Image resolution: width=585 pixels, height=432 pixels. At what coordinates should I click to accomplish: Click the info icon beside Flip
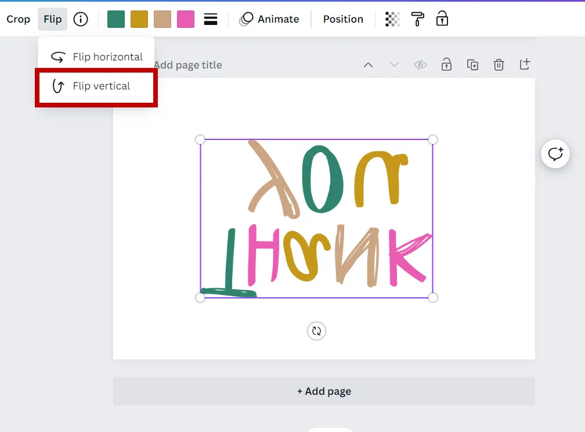80,19
